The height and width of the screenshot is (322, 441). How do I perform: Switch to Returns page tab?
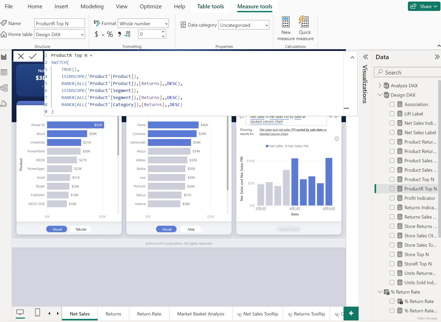[x=113, y=314]
